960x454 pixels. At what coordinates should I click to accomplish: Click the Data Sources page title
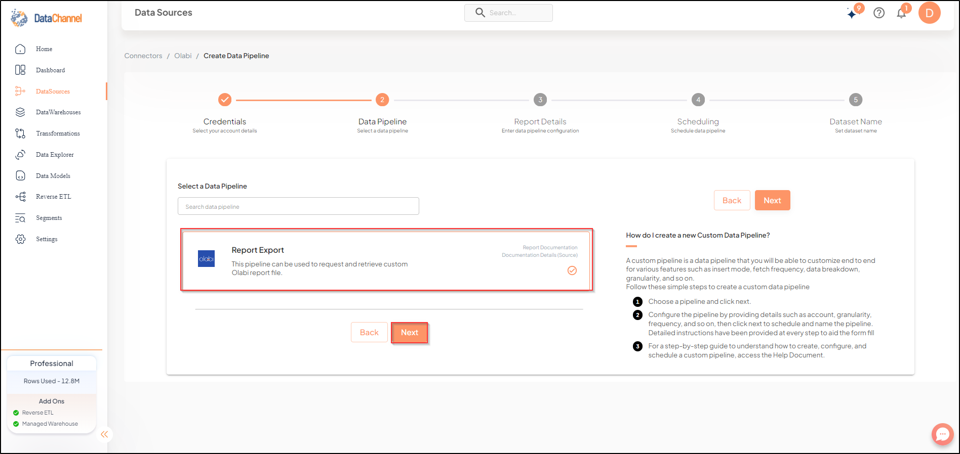(164, 13)
